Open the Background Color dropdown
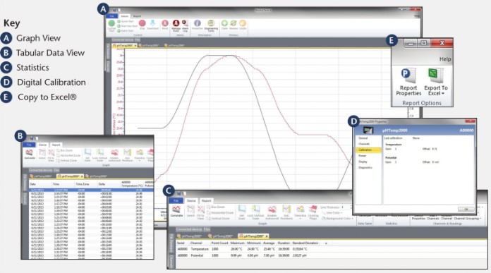This screenshot has height=273, width=491. (x=337, y=218)
